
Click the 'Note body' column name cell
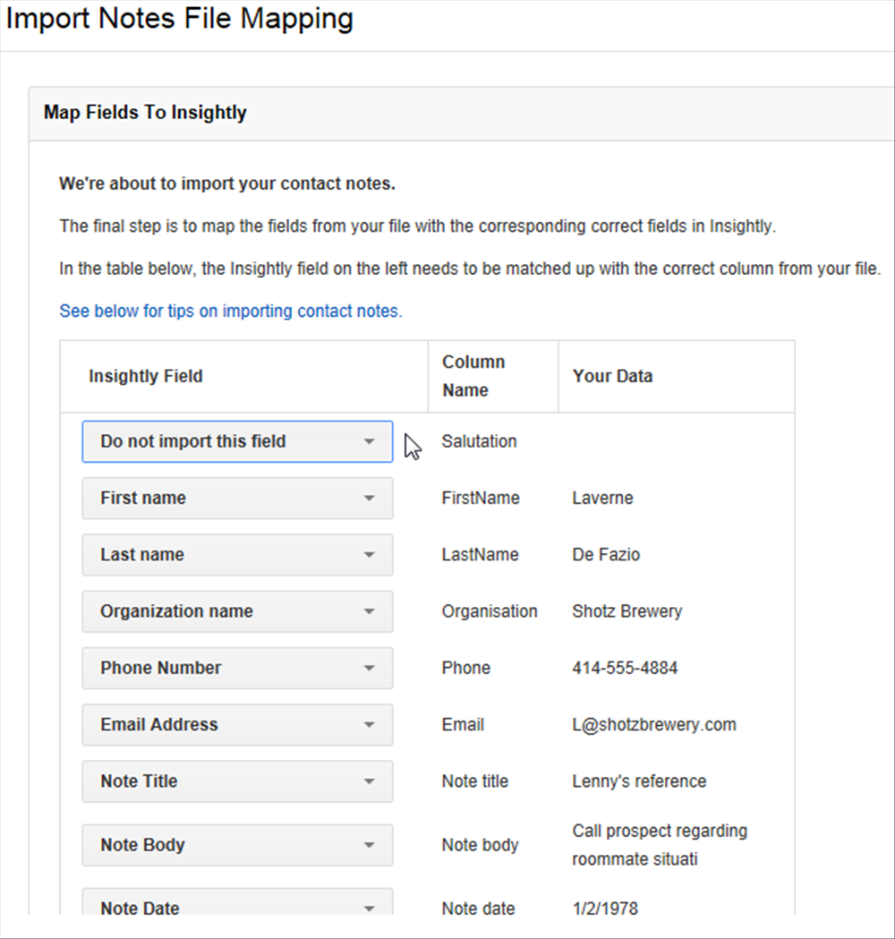[x=480, y=845]
